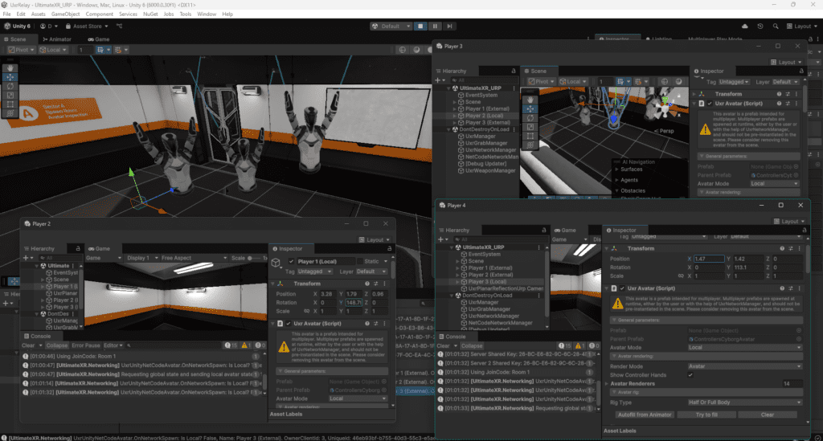This screenshot has width=823, height=441.
Task: Open the Rig Type dropdown
Action: 744,402
